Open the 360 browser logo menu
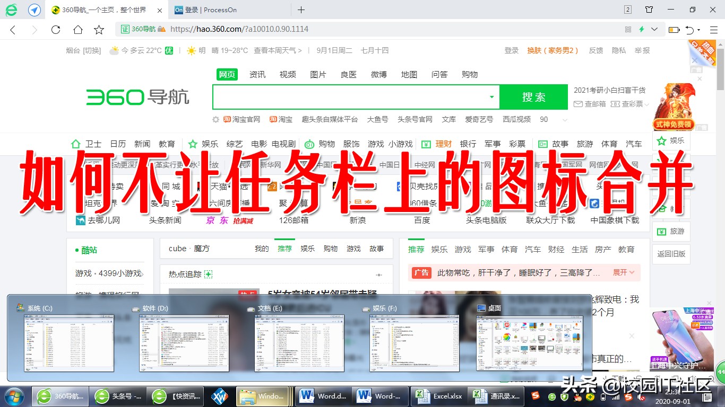 (11, 10)
